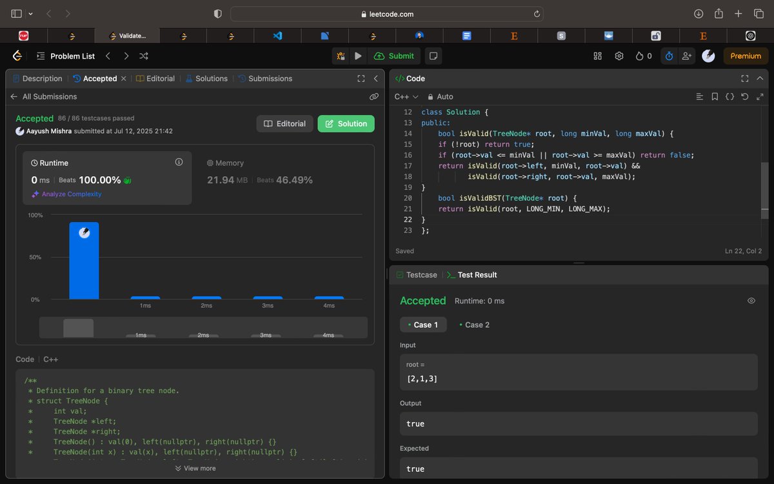This screenshot has width=774, height=484.
Task: Reload the page in Safari
Action: (537, 14)
